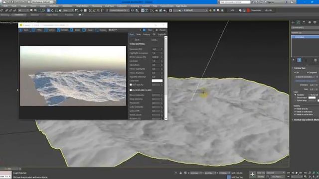Open Select by Name icon
This screenshot has width=319, height=179.
coord(35,10)
